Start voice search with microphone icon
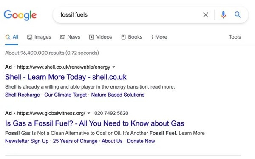The image size is (255, 159). pos(223,15)
